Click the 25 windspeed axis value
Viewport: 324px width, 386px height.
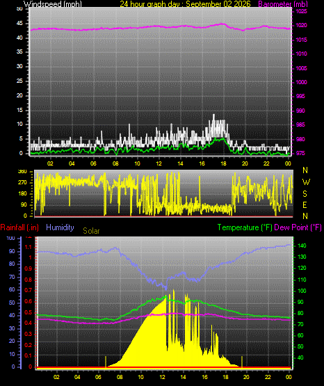click(19, 81)
